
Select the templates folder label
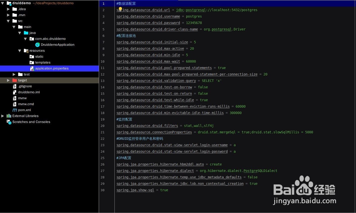pos(43,62)
